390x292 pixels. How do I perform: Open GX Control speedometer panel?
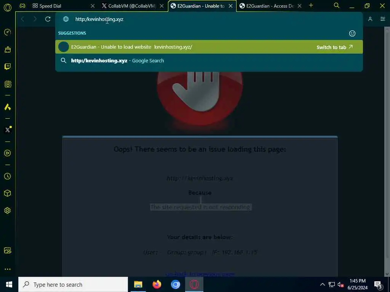8,32
